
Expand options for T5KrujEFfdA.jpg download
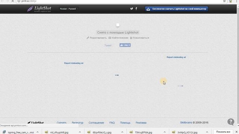pos(165,132)
